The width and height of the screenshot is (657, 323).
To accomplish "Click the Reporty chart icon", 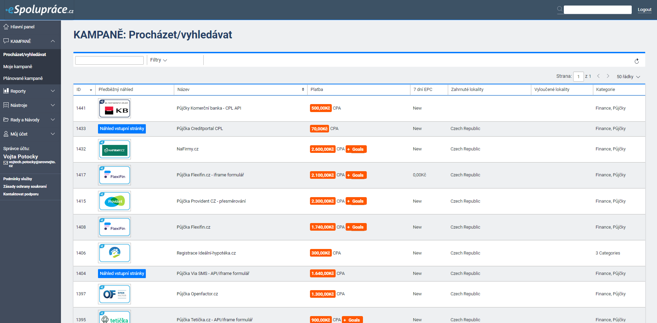I will coord(6,91).
